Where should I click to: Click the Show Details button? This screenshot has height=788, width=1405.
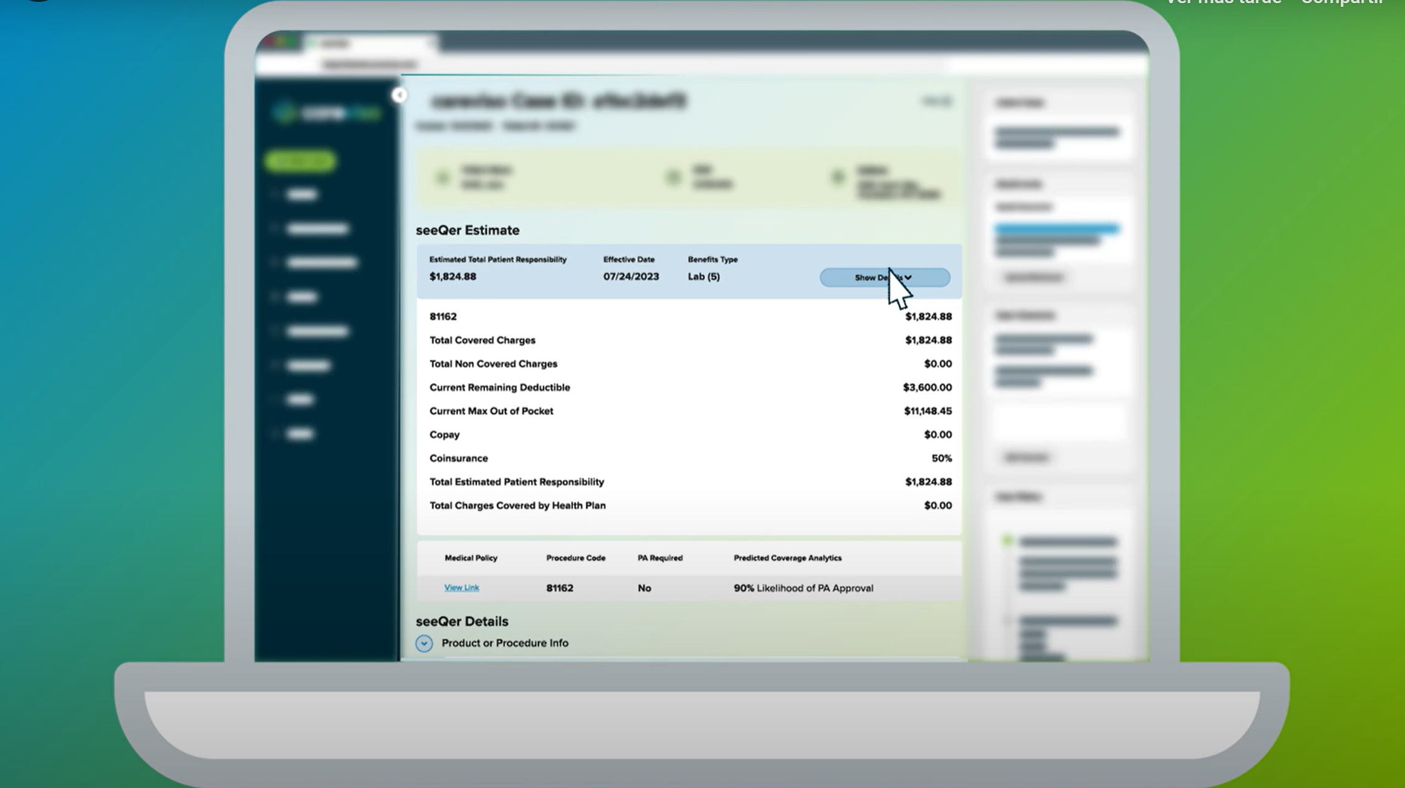(x=885, y=277)
